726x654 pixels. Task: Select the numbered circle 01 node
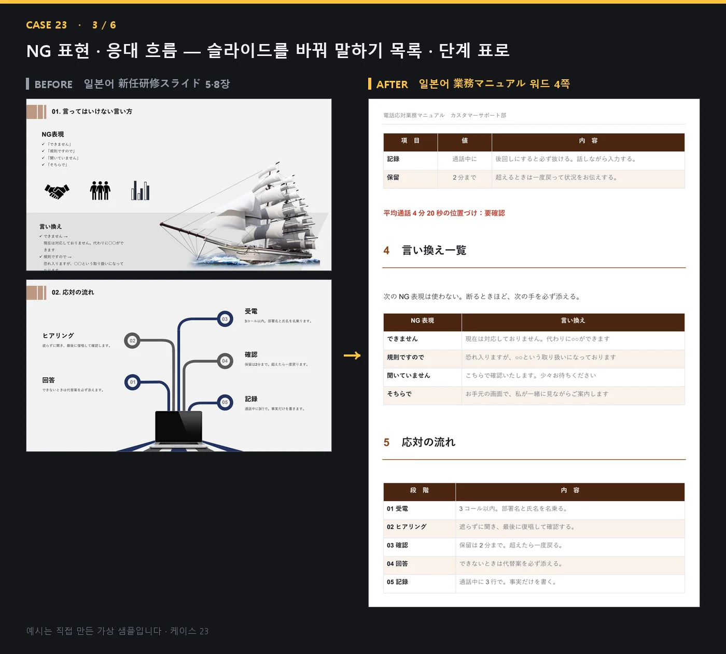[x=133, y=382]
